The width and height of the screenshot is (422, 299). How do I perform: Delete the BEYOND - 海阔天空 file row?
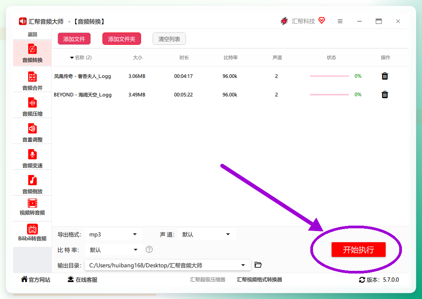pyautogui.click(x=385, y=95)
